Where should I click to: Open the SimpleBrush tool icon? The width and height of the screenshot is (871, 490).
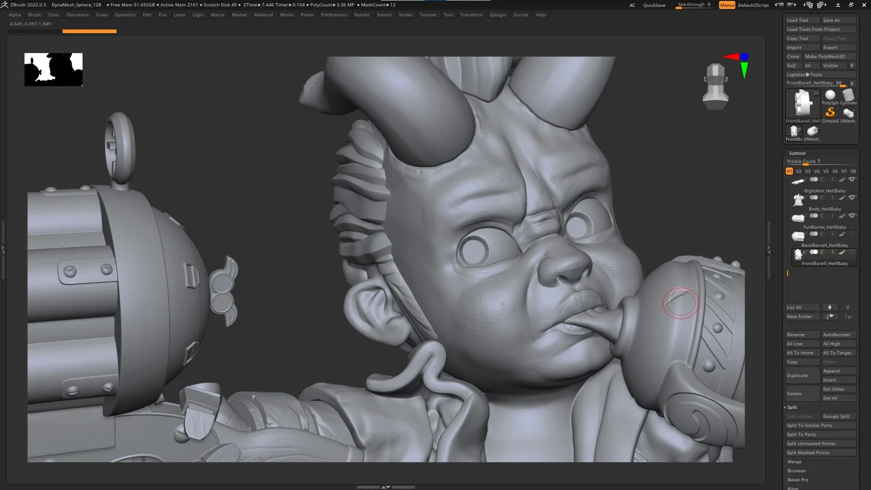(x=830, y=113)
